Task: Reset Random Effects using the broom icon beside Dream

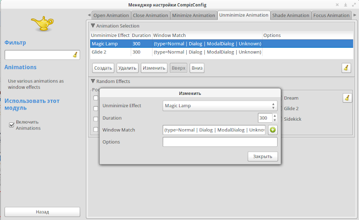Action: click(347, 98)
